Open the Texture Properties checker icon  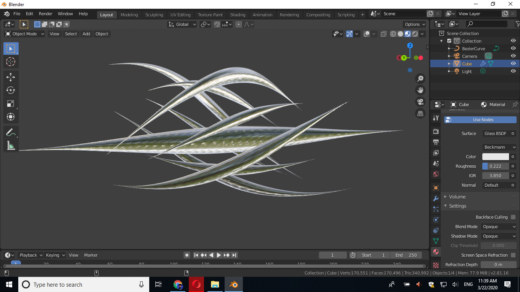435,264
